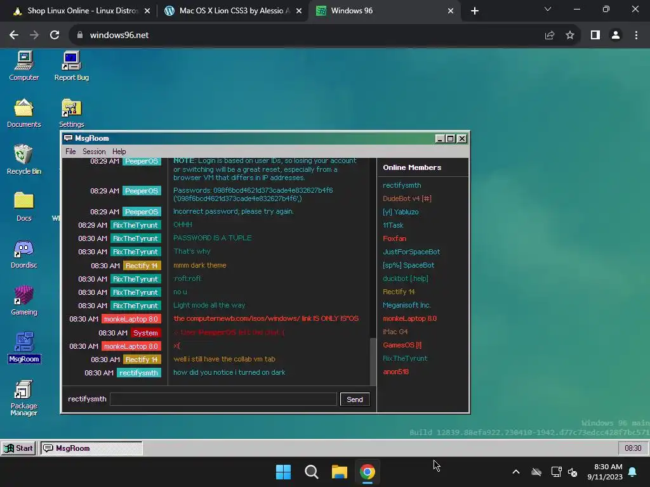Open the Chrome tab search dropdown
Image resolution: width=650 pixels, height=487 pixels.
pyautogui.click(x=548, y=9)
